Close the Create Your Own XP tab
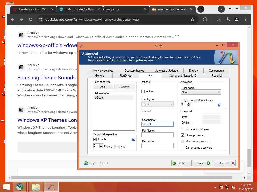Screen dimensions: 257x192 coord(52,9)
